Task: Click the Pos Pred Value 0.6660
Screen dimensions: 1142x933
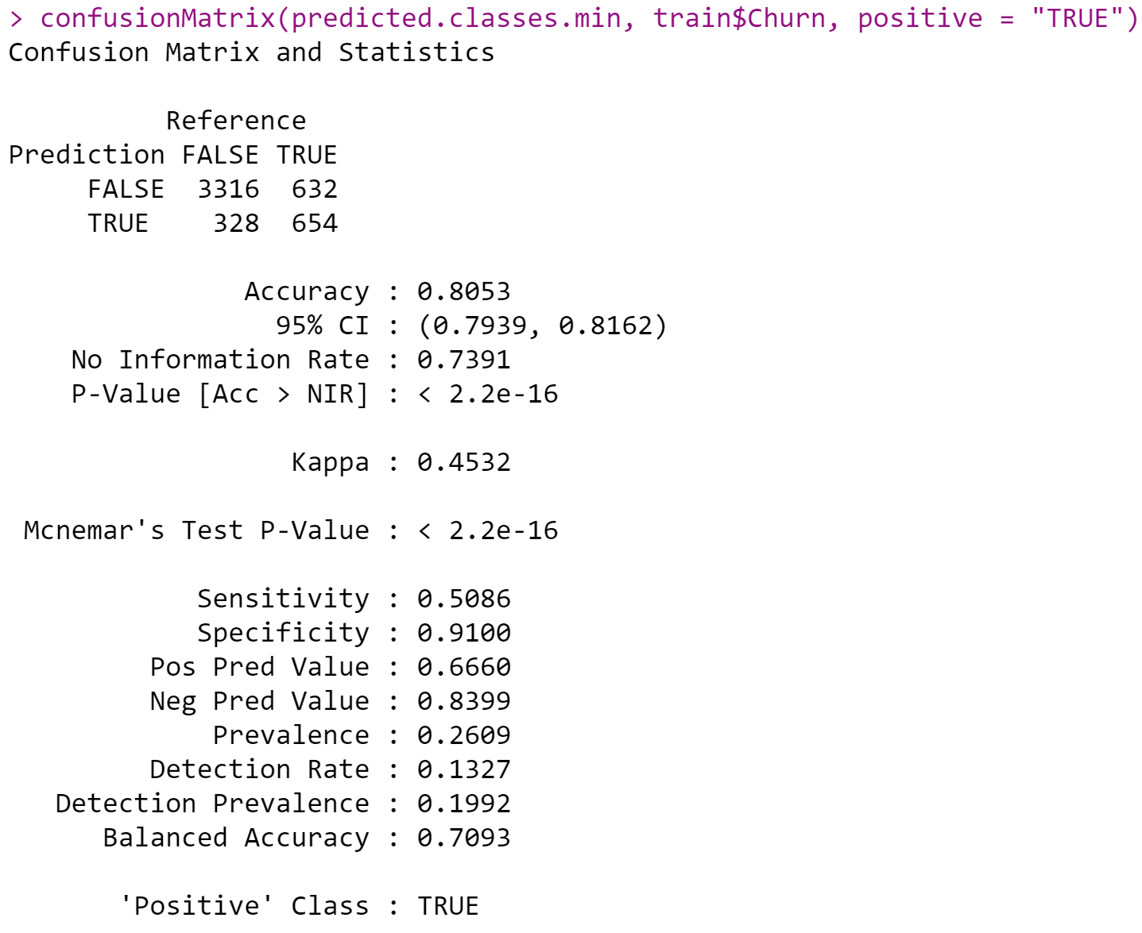Action: pyautogui.click(x=464, y=667)
